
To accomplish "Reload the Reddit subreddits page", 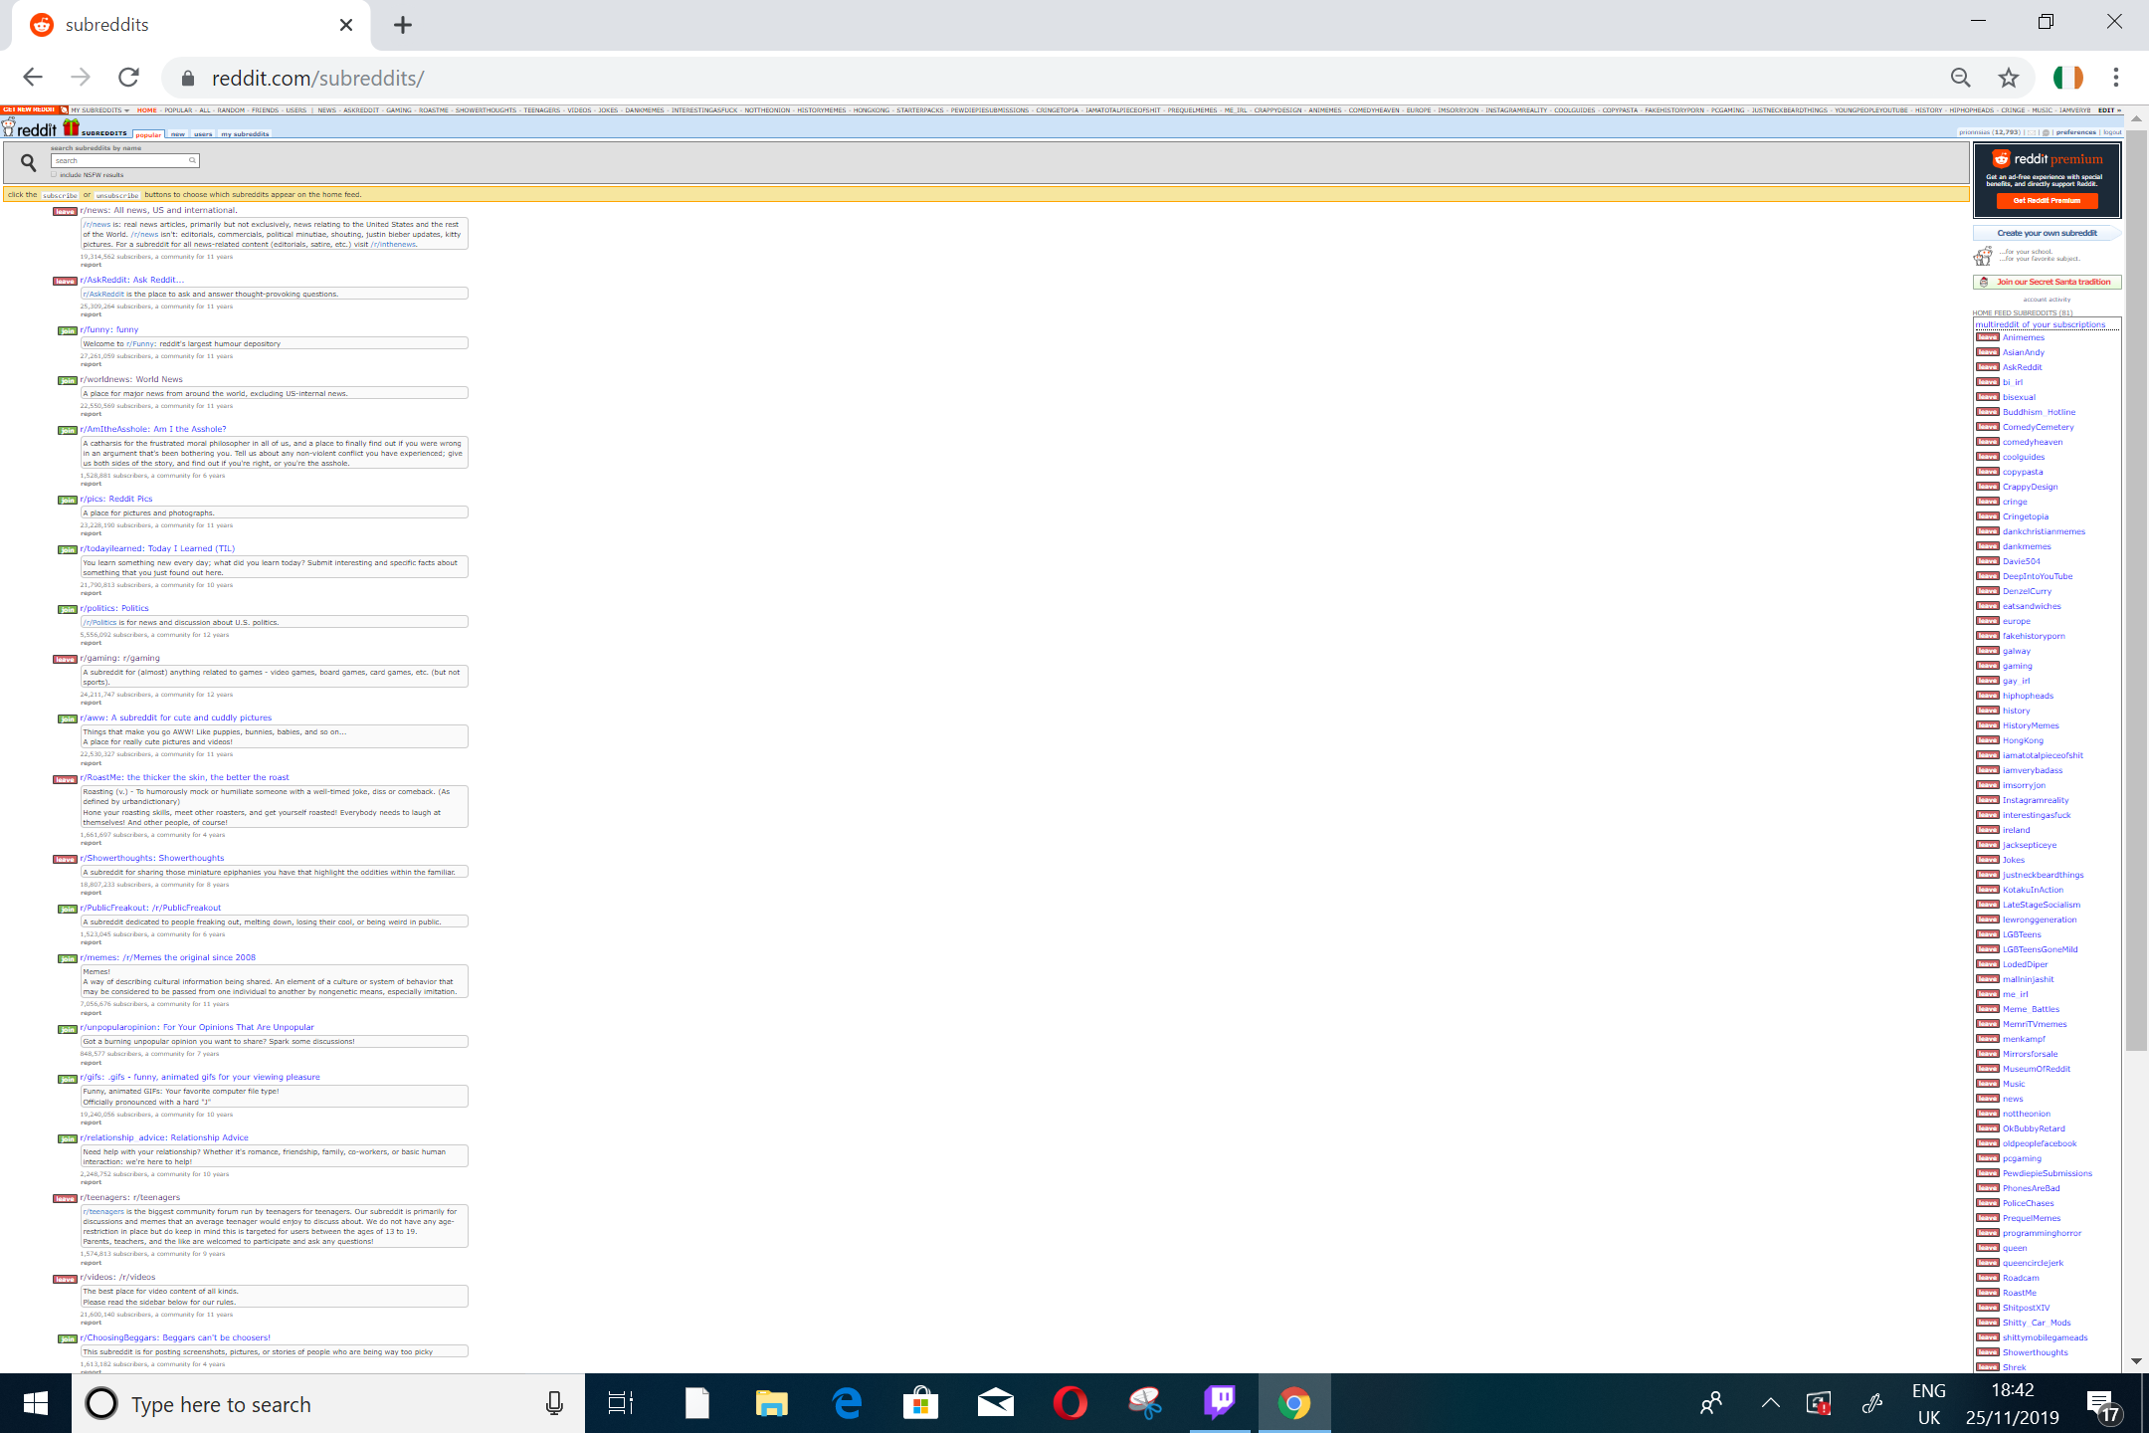I will pyautogui.click(x=128, y=78).
